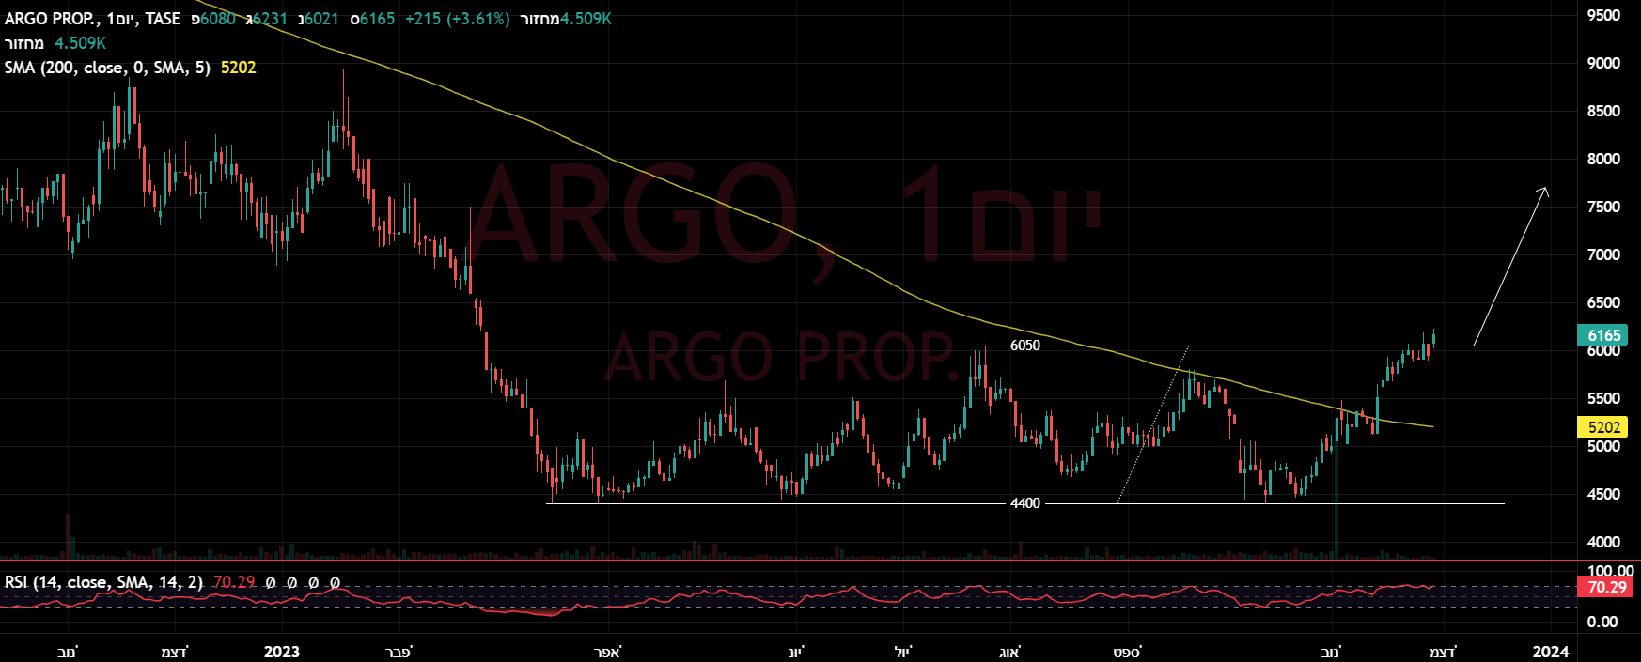
Task: Click the yellow SMA price tag 5202 on axis
Action: (1603, 427)
